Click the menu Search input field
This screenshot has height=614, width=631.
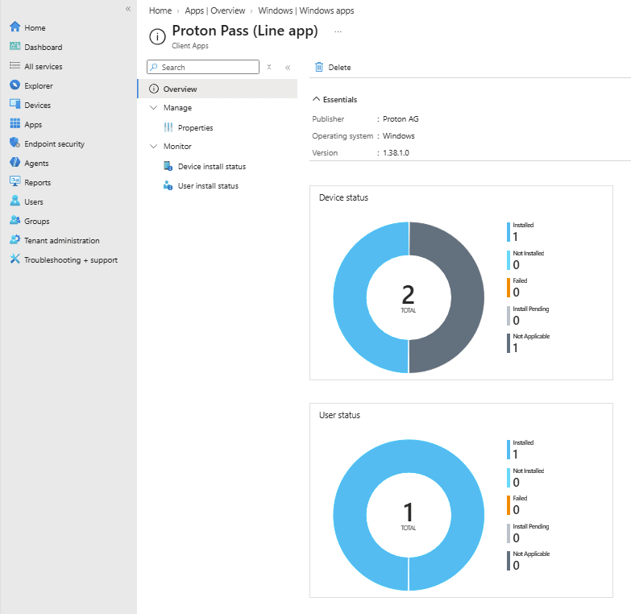click(x=203, y=67)
